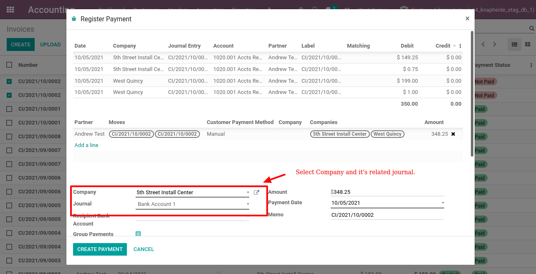Toggle the Group Payments checkbox
Screen dimensions: 536x274
pos(138,234)
